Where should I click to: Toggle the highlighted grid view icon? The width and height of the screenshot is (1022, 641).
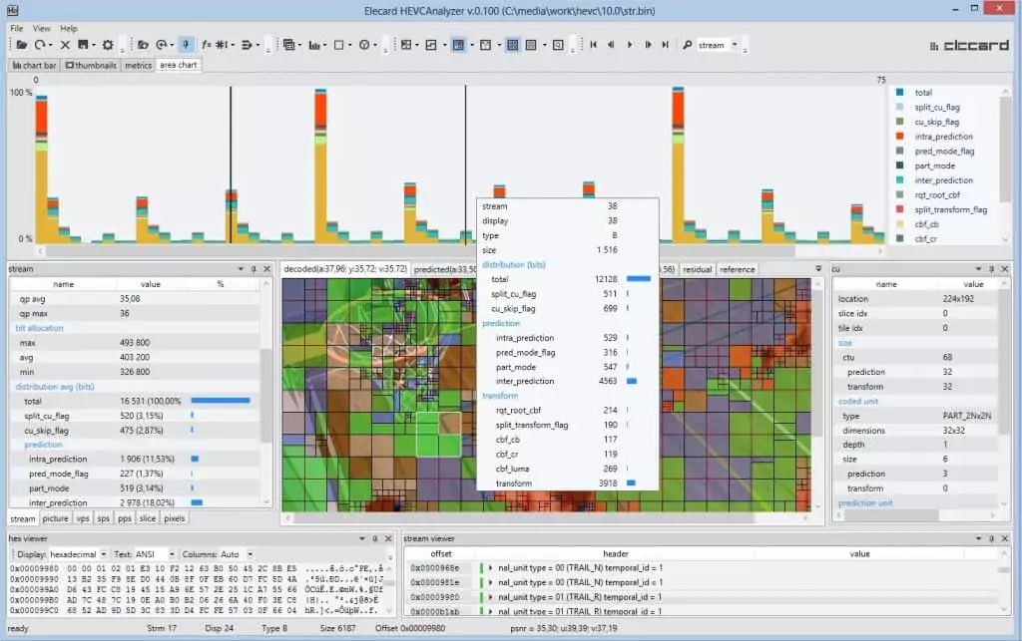point(513,45)
